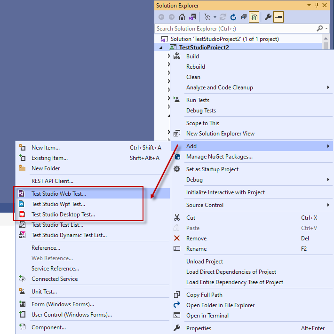Viewport: 334px width, 334px height.
Task: Click the Home icon in Solution Explorer toolbar
Action: (x=182, y=17)
